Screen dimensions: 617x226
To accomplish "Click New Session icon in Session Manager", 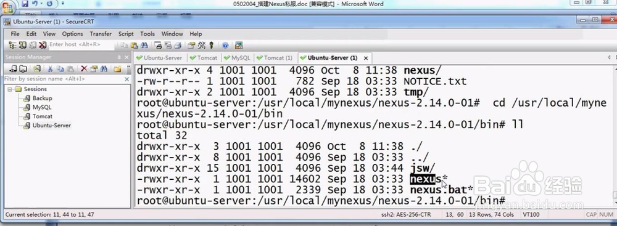I will [36, 69].
